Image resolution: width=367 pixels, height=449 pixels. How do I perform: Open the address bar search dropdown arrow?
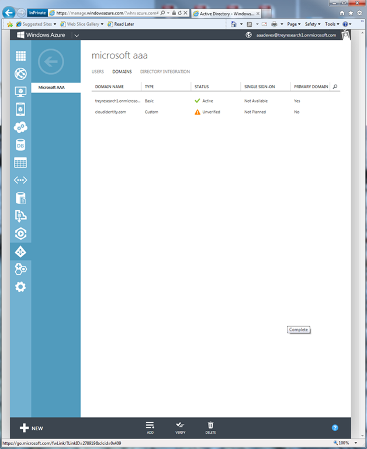pyautogui.click(x=168, y=13)
